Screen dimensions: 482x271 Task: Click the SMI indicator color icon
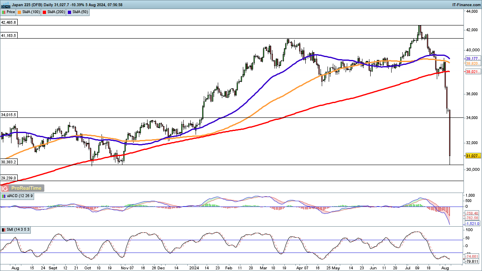pyautogui.click(x=4, y=230)
